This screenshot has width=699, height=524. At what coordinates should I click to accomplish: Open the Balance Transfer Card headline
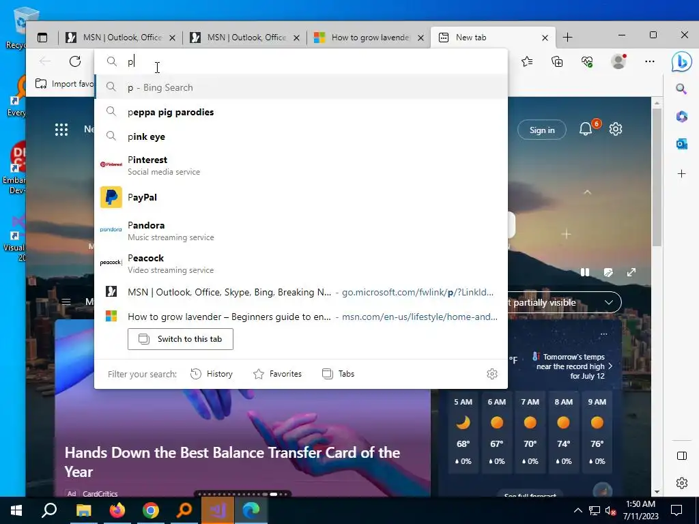[x=232, y=462]
